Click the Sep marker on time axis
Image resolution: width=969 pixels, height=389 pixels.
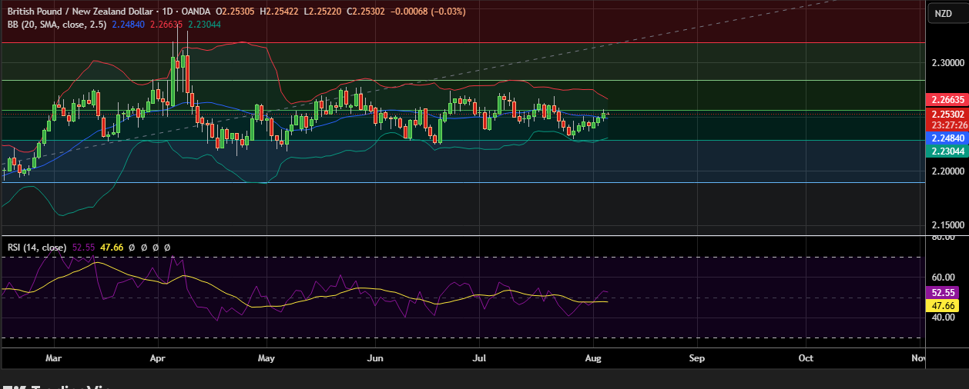[696, 358]
